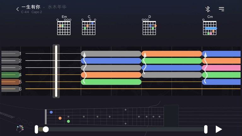This screenshot has height=136, width=242.
Task: Select the D chord diagram
Action: 149,26
